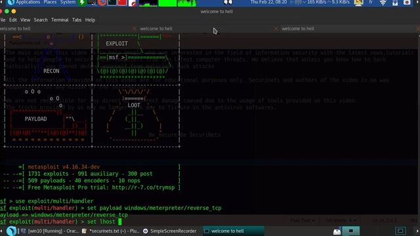The image size is (420, 236).
Task: Open the Tabs menu
Action: coord(77,20)
